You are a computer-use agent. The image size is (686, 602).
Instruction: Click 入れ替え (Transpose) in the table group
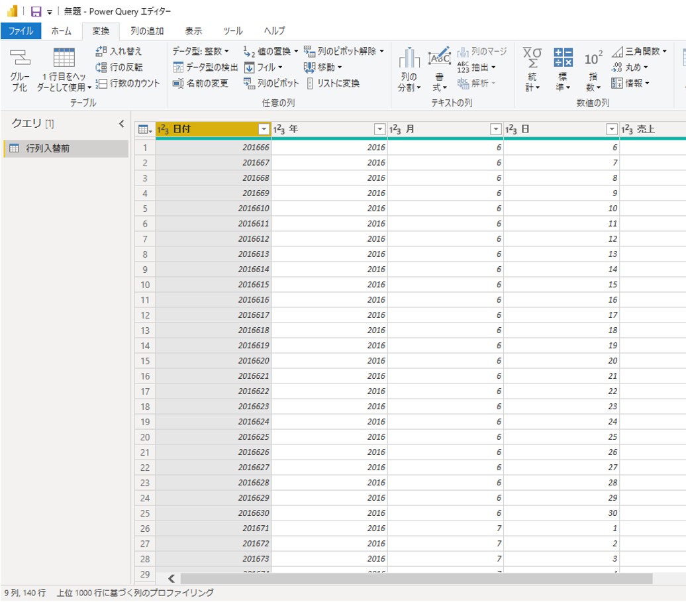click(119, 51)
